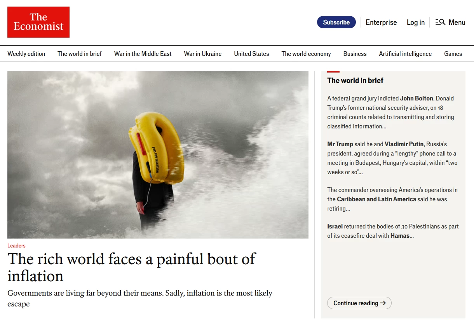Go to Weekly edition section
This screenshot has height=320, width=474.
pos(26,54)
